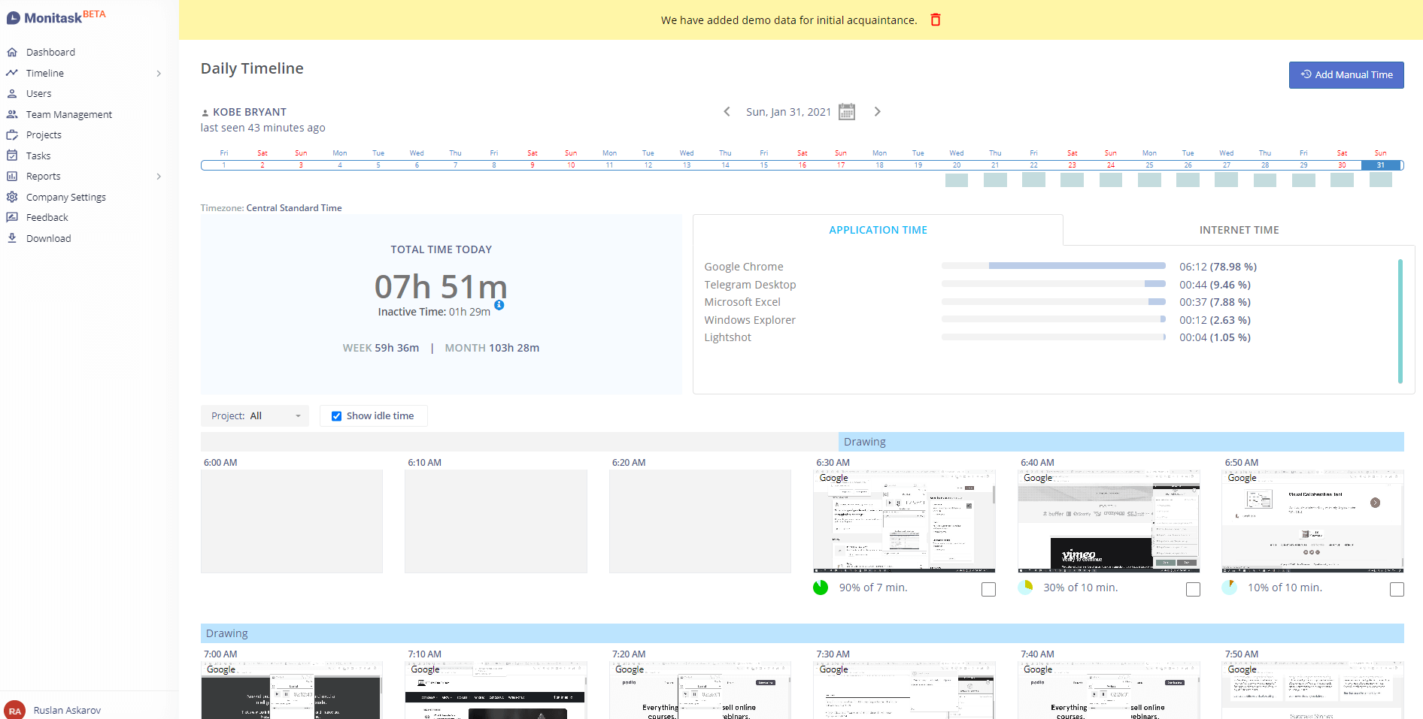Open the calendar date picker icon
Image resolution: width=1423 pixels, height=719 pixels.
847,112
